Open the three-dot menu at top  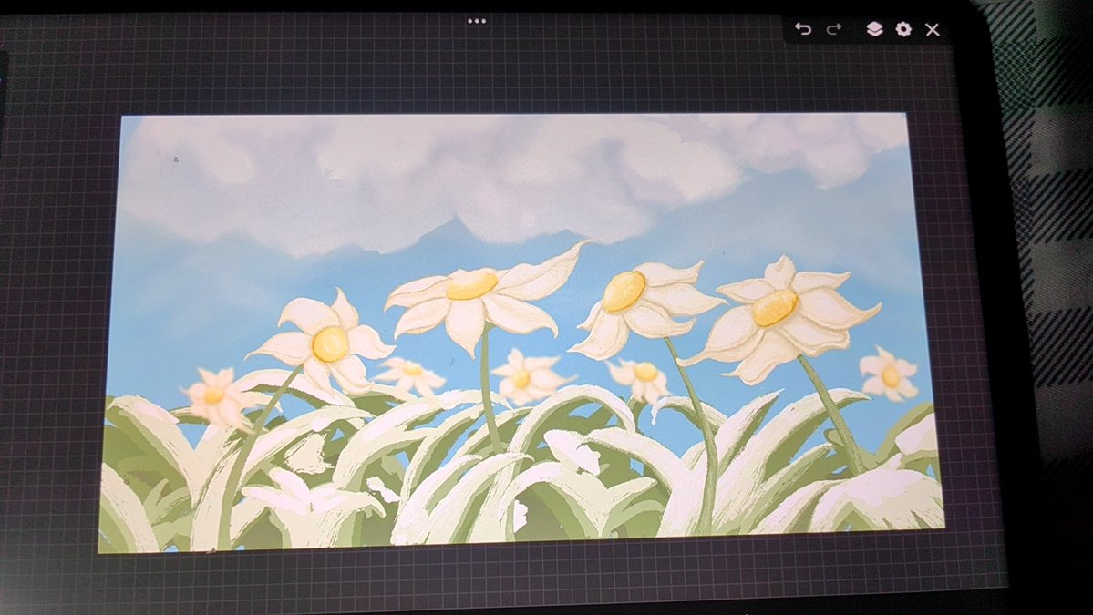point(477,21)
